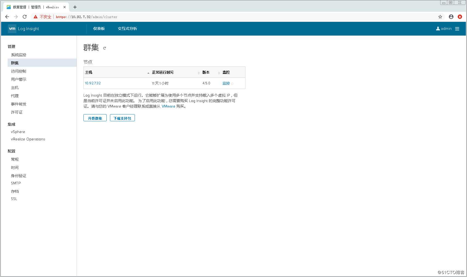Open vRealize Operations integration page
The height and width of the screenshot is (277, 467).
tap(28, 139)
